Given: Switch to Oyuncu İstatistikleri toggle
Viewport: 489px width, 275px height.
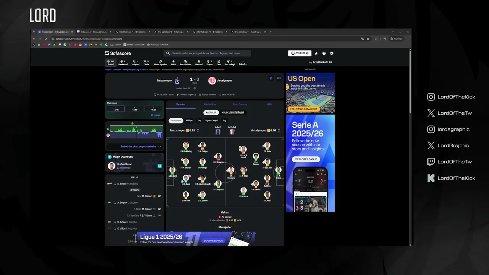Looking at the screenshot, I should [x=233, y=113].
